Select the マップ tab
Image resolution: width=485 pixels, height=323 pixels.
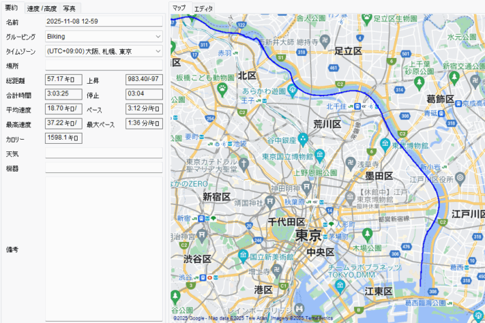(179, 8)
